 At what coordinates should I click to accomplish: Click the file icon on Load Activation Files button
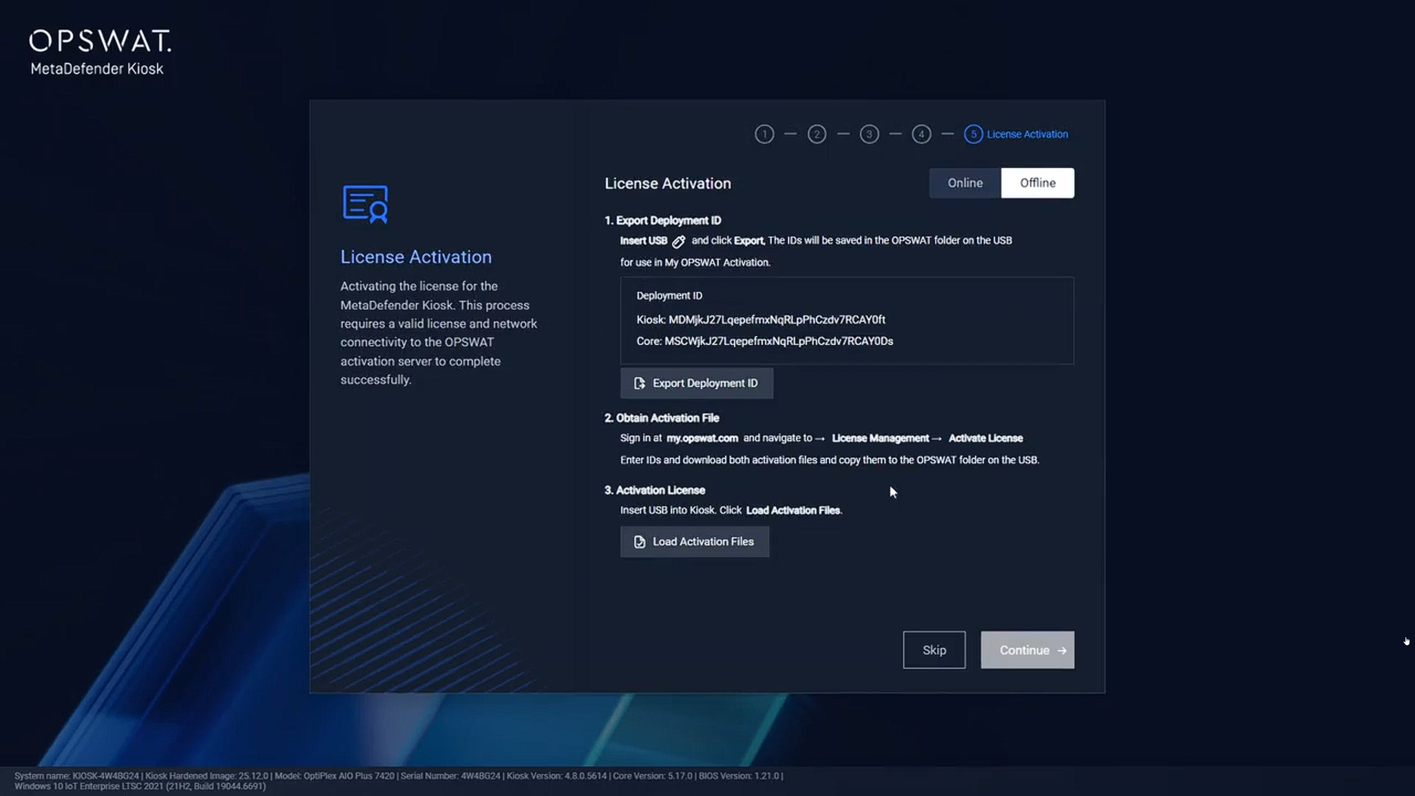coord(639,542)
